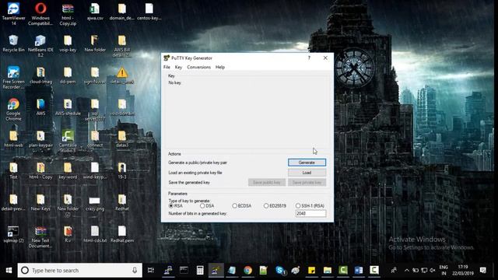Viewport: 498px width, 280px height.
Task: Open the Key menu in PuTTYgen
Action: point(178,67)
